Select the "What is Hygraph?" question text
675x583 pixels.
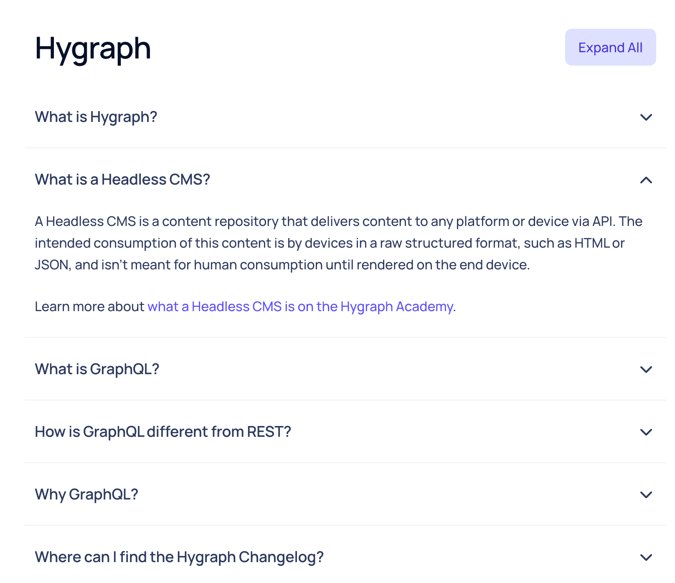click(x=96, y=117)
